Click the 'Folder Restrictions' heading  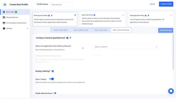point(44,93)
